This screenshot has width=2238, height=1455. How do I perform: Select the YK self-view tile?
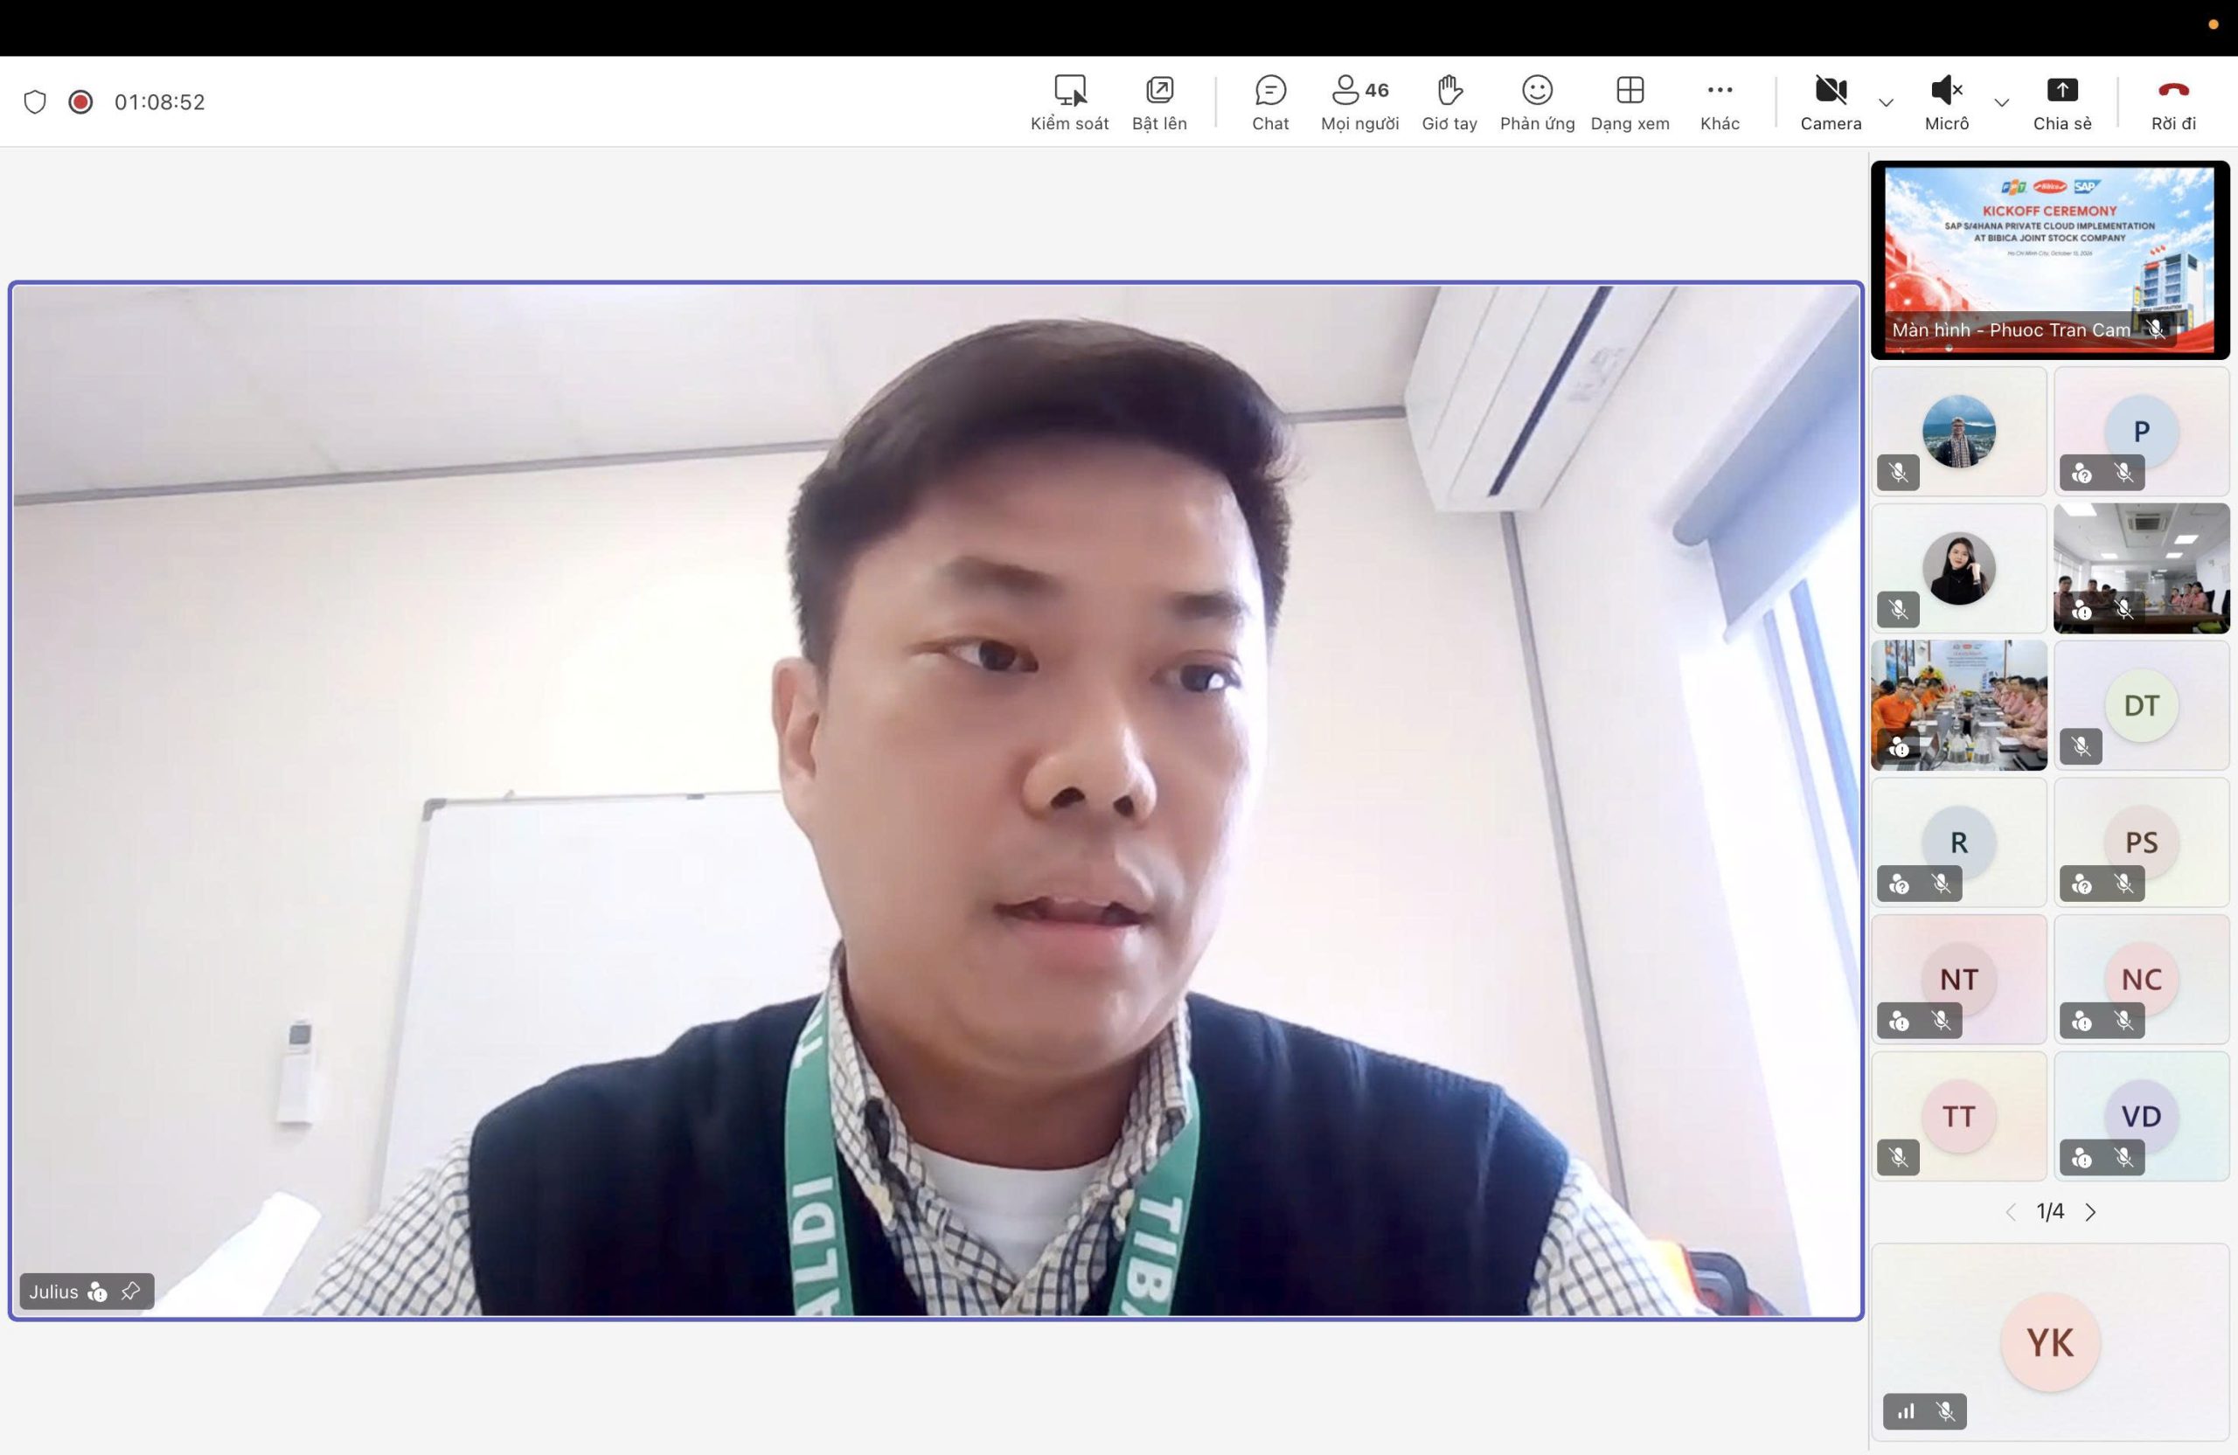point(2050,1342)
